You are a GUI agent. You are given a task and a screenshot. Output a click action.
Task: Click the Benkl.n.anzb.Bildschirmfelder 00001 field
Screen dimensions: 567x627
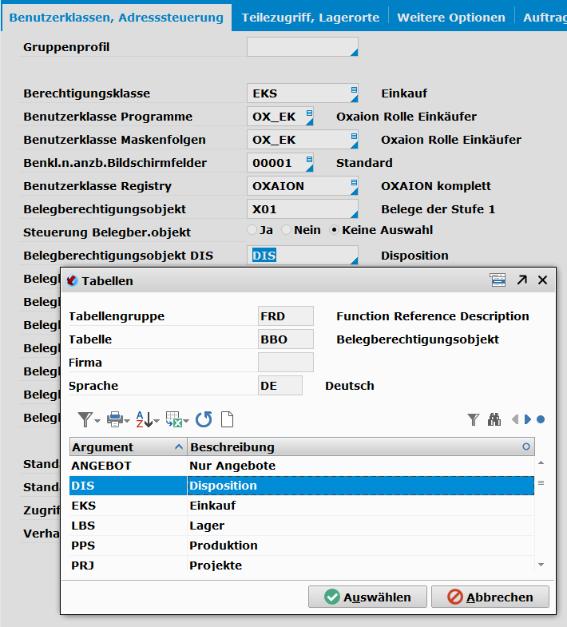[280, 163]
